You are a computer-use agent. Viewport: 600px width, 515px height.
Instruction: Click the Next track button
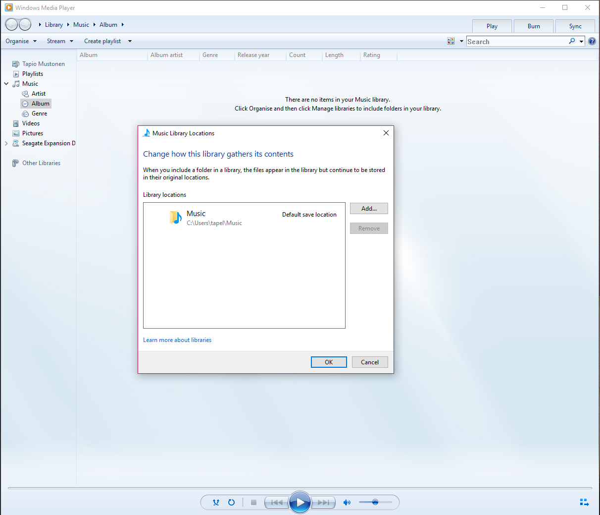[323, 502]
